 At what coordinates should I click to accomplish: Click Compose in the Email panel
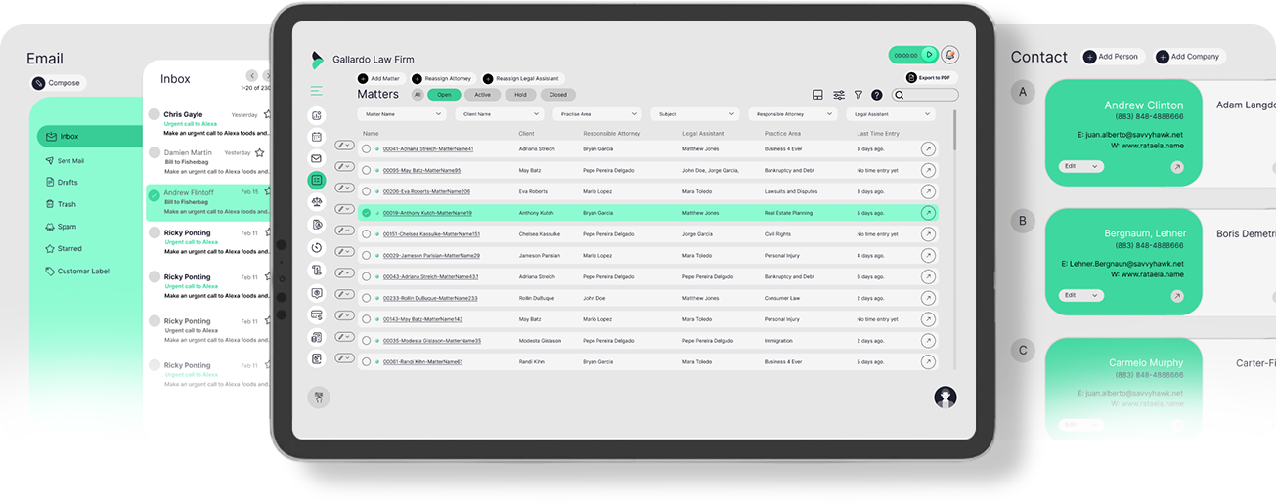(x=58, y=83)
